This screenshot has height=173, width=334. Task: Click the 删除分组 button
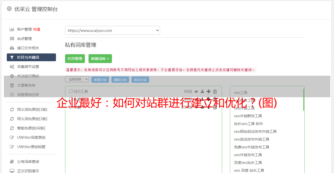tap(120, 80)
